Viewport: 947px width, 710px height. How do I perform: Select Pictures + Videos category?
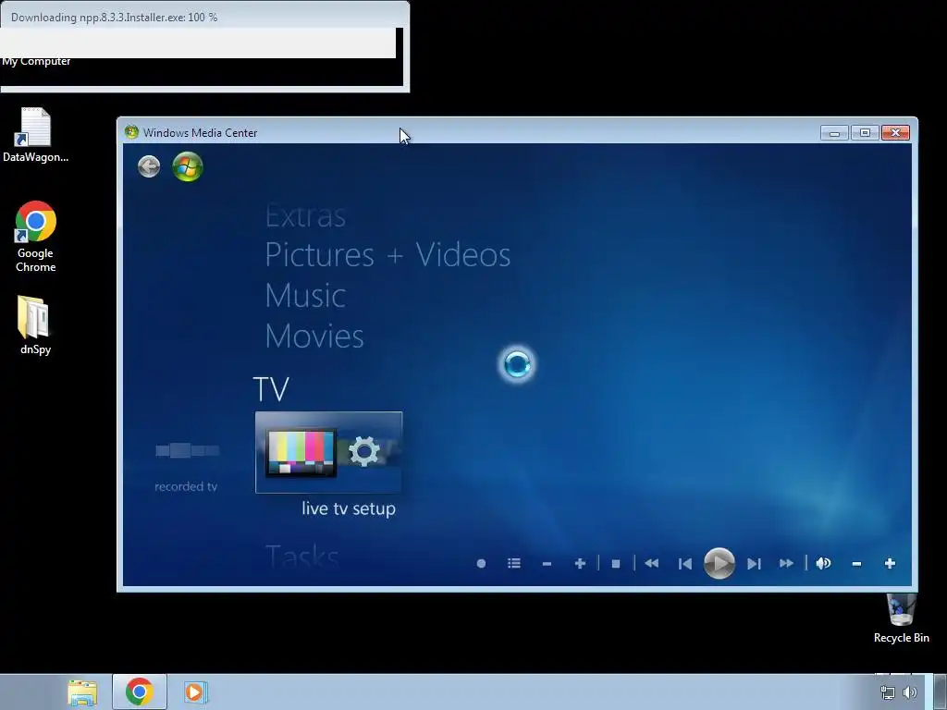pyautogui.click(x=387, y=254)
